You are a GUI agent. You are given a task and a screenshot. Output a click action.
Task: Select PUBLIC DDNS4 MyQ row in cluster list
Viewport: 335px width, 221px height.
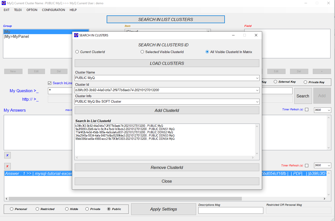125,139
